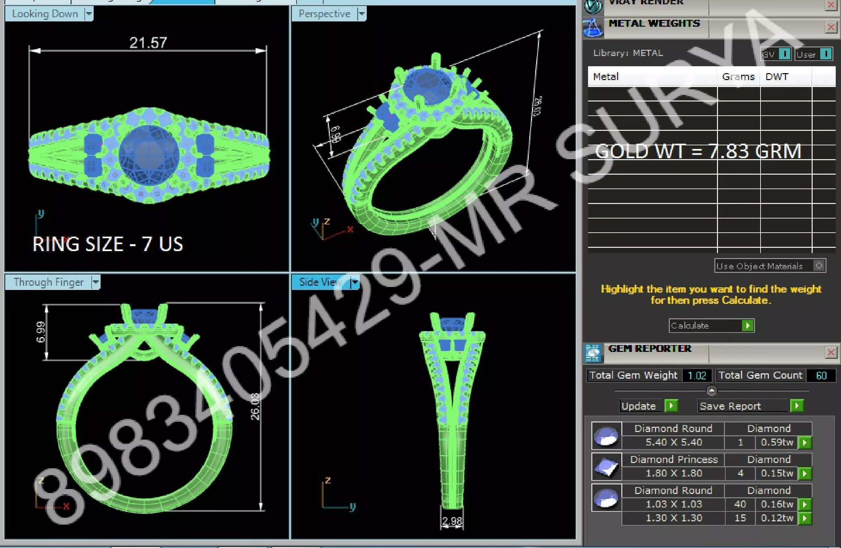This screenshot has height=548, width=841.
Task: Click the 1.30 X 1.30 size cell
Action: pyautogui.click(x=673, y=518)
